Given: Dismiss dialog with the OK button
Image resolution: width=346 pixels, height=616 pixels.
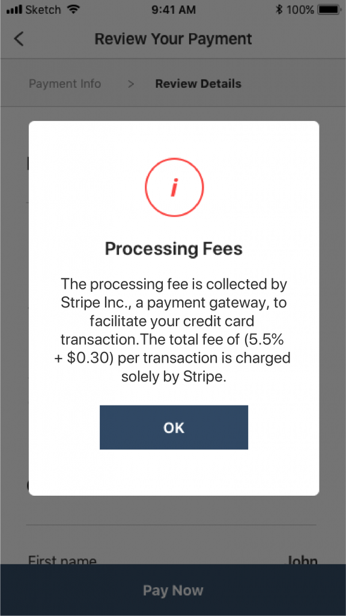Looking at the screenshot, I should pos(174,428).
